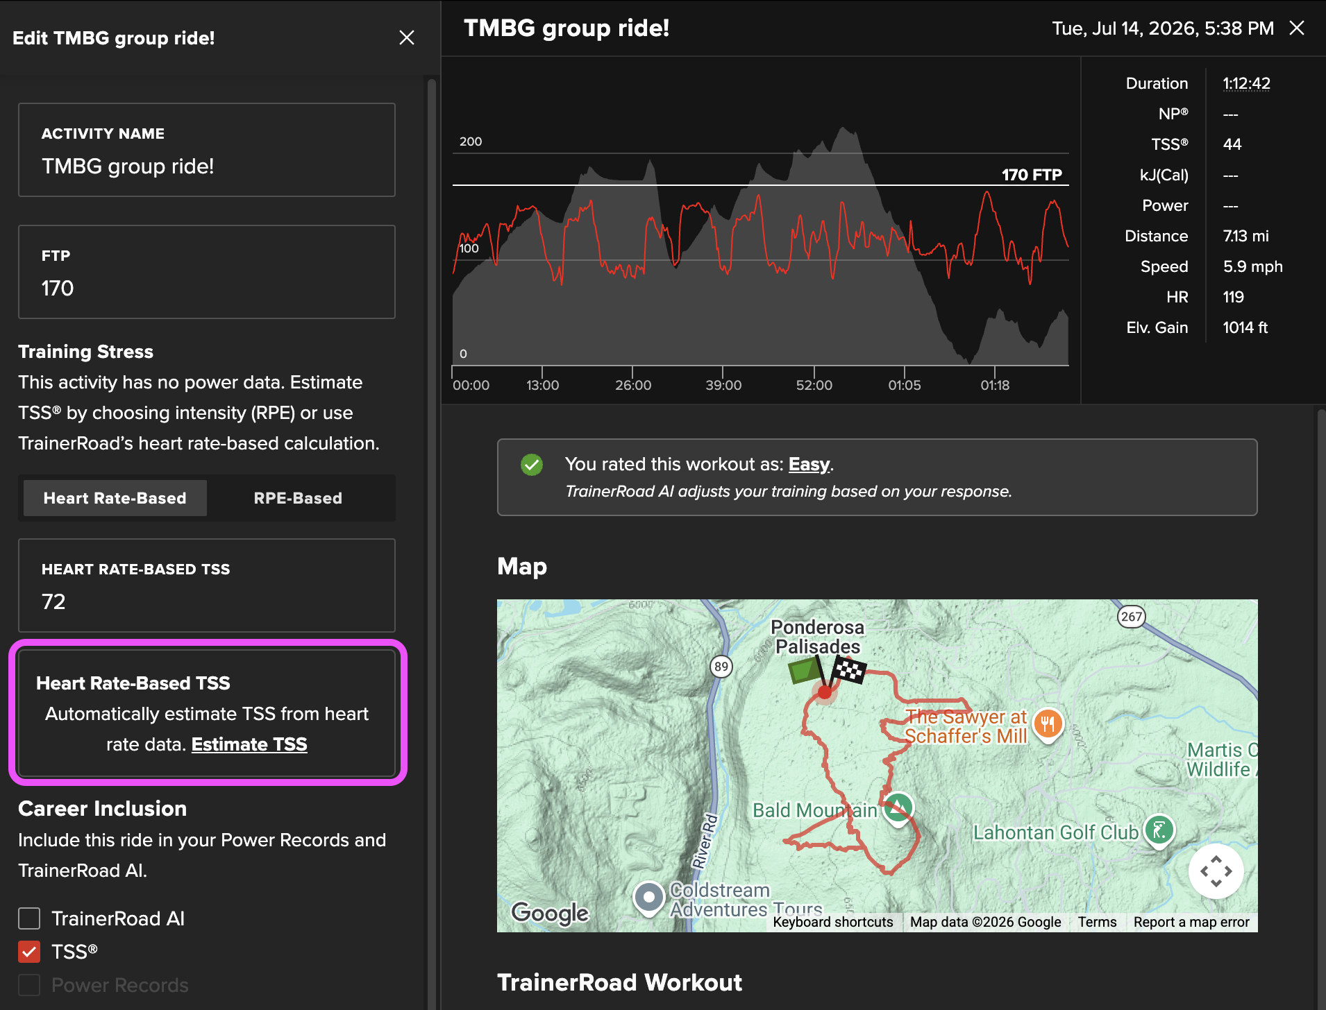Enable the TrainerRoad AI checkbox
Screen dimensions: 1326x1010
pyautogui.click(x=29, y=918)
